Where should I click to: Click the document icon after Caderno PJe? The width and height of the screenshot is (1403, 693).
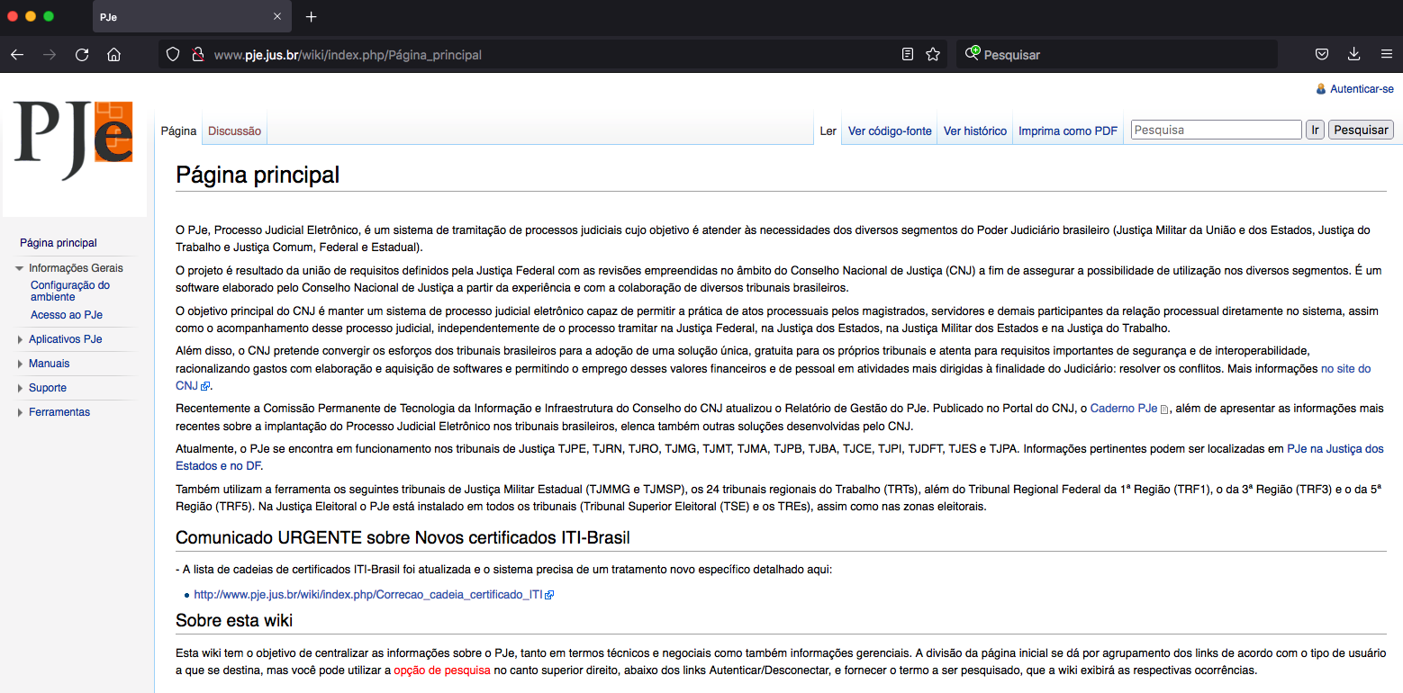pyautogui.click(x=1164, y=409)
